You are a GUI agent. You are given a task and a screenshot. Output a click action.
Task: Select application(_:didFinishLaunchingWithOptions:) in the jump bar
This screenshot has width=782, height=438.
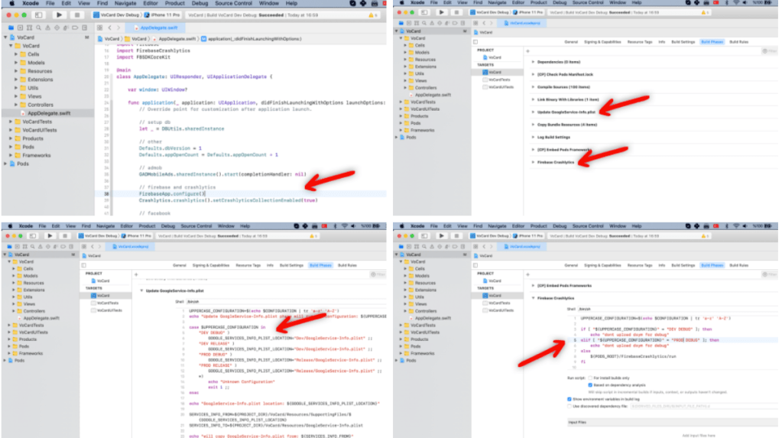pos(237,38)
